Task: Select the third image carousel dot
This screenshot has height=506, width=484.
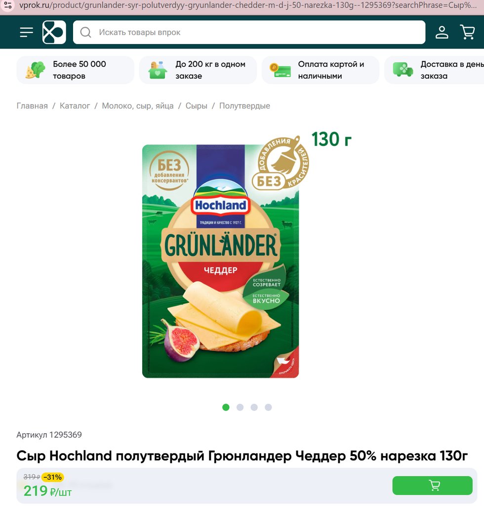Action: coord(254,407)
